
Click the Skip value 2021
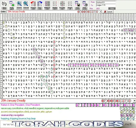point(98,9)
